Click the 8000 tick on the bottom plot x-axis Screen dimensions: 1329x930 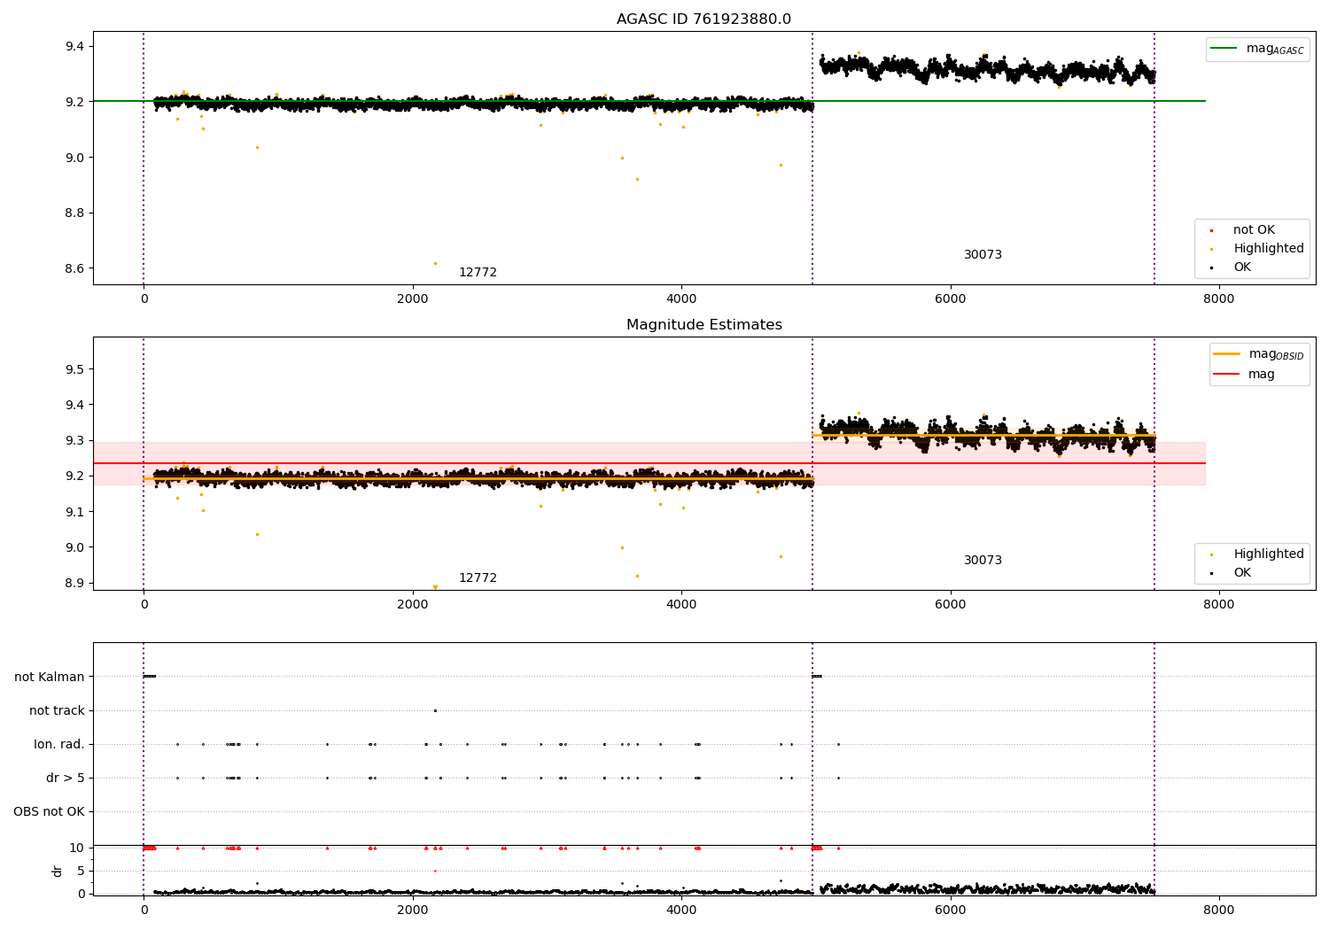click(1219, 911)
